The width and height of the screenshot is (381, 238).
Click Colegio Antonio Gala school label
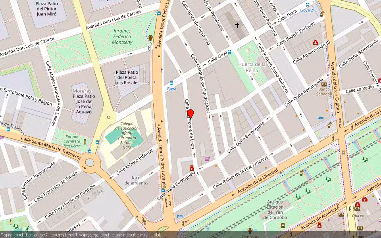click(127, 135)
